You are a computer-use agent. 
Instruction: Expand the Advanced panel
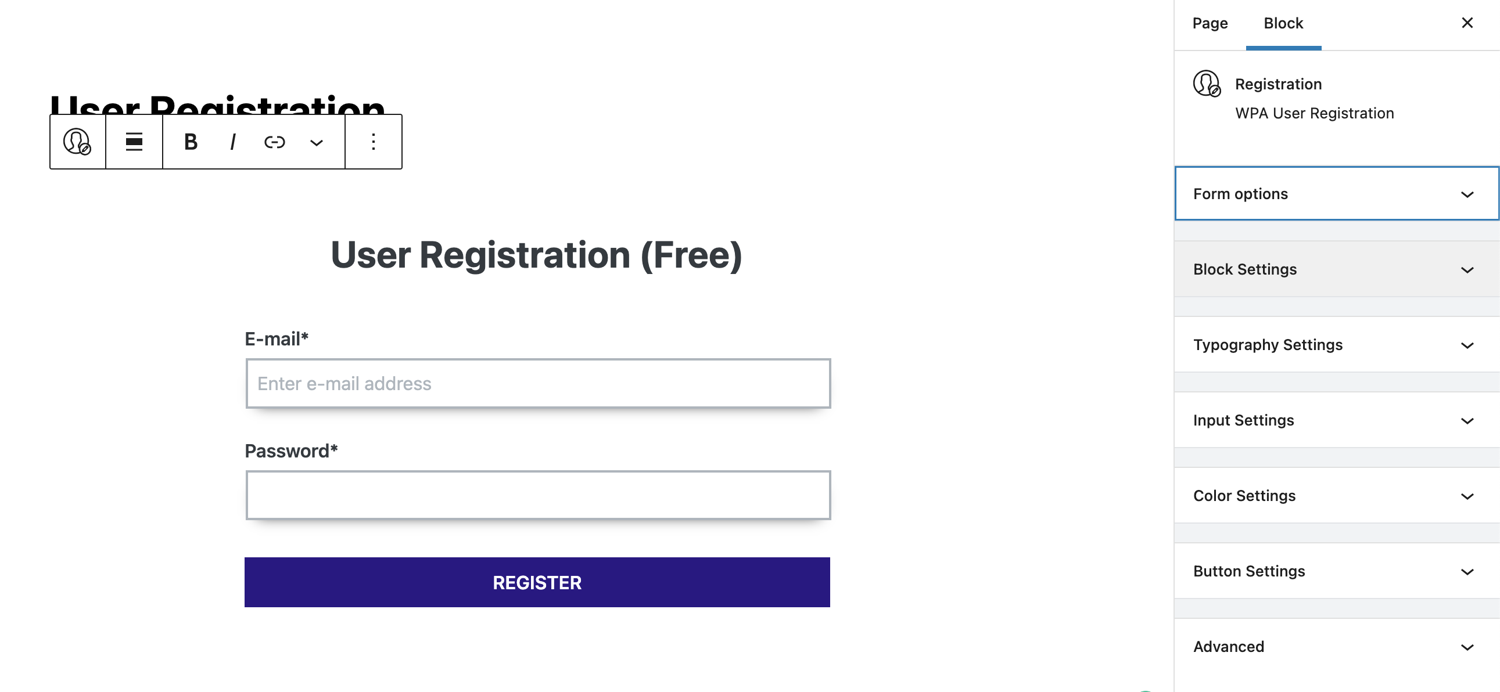pos(1336,647)
